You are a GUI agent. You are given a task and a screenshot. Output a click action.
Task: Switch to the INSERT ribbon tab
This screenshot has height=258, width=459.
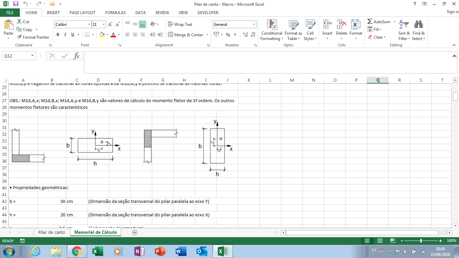[53, 12]
